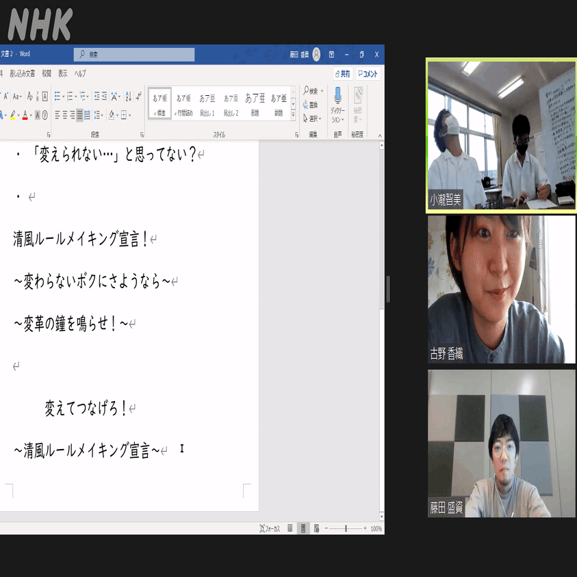Toggle justify alignment
577x577 pixels.
coord(79,116)
